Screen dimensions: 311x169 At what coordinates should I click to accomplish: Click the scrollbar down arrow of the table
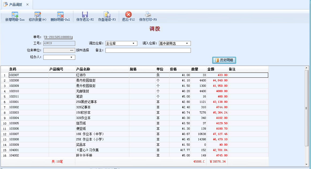pos(307,164)
